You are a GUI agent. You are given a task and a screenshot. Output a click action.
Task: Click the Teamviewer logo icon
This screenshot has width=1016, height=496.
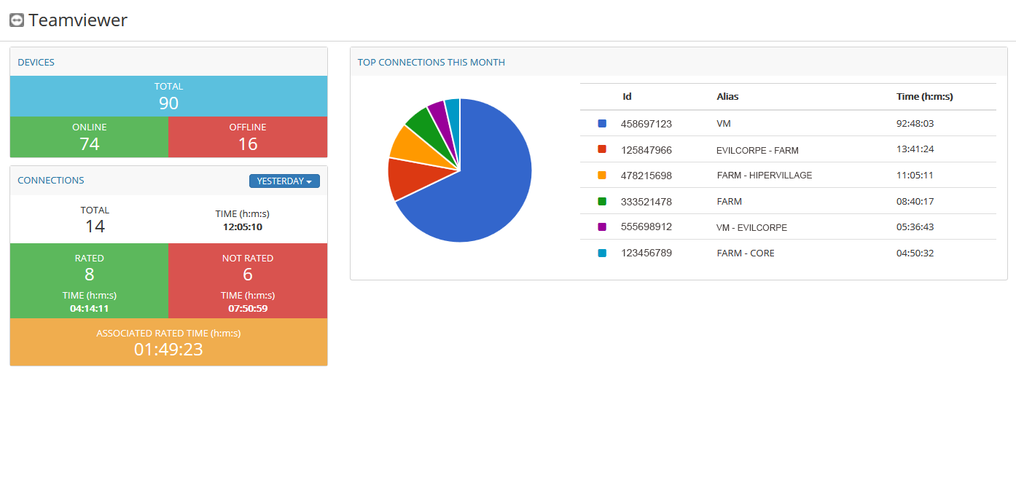pyautogui.click(x=17, y=20)
